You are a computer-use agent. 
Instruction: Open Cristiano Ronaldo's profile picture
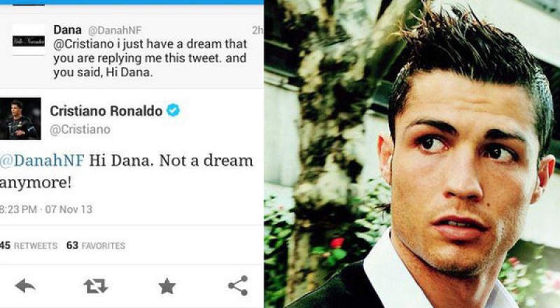(x=20, y=118)
